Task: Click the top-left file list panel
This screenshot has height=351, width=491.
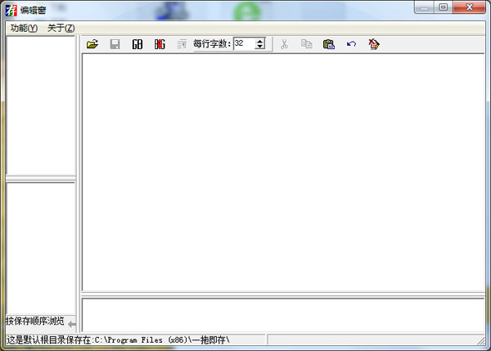Action: (40, 105)
